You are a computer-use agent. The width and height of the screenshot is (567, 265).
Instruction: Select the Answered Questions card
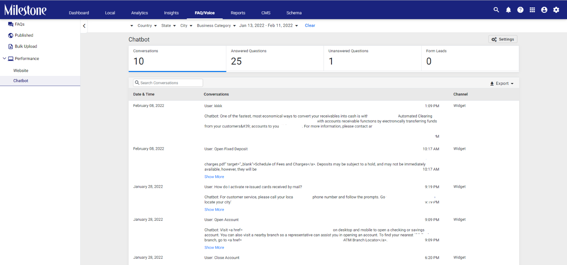point(275,59)
